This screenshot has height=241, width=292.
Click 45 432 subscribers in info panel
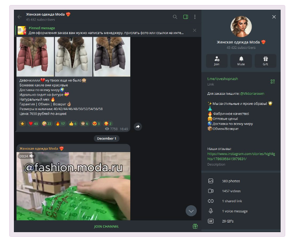click(241, 48)
